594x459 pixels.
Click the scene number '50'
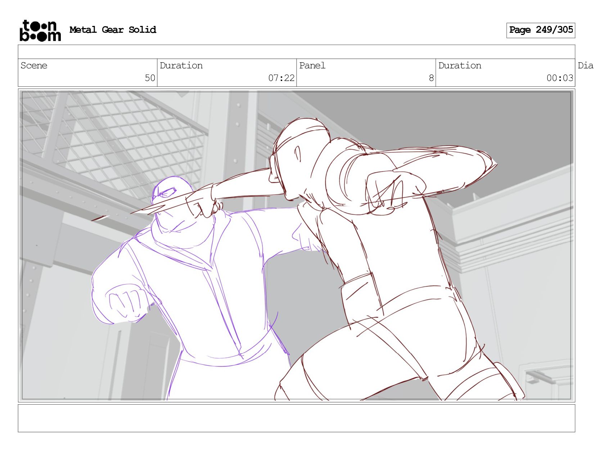(x=150, y=78)
